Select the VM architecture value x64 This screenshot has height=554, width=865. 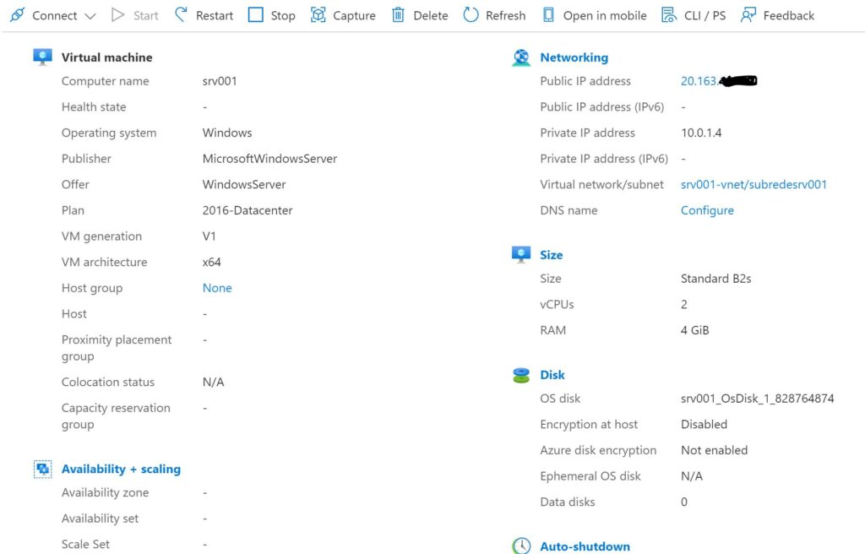[x=212, y=262]
